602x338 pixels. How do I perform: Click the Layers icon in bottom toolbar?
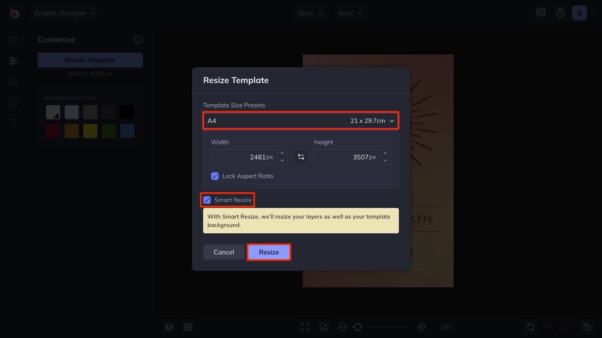click(x=169, y=327)
